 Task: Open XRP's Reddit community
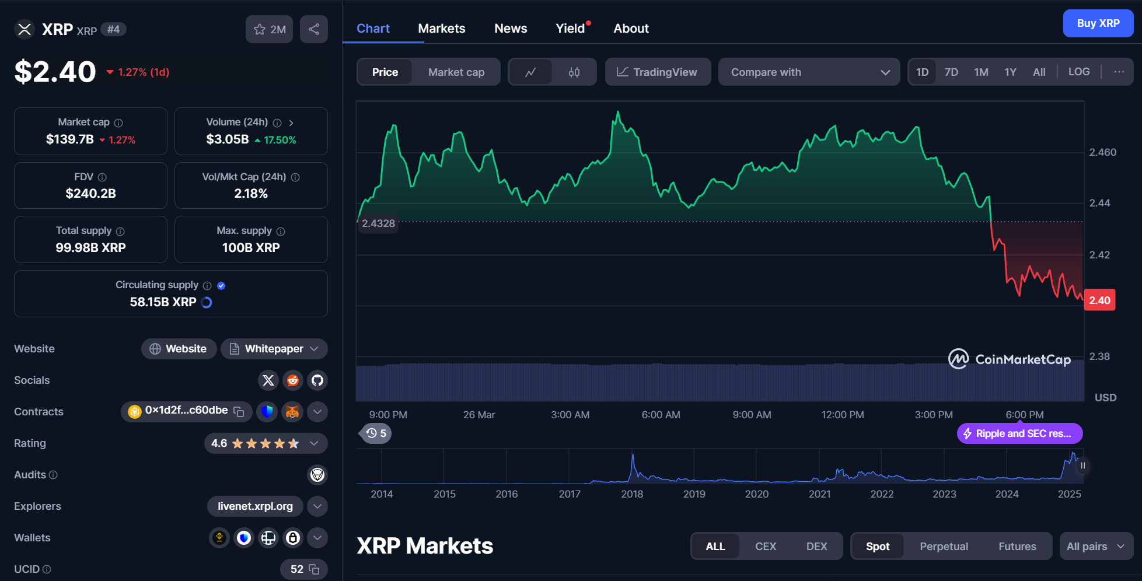pyautogui.click(x=292, y=380)
